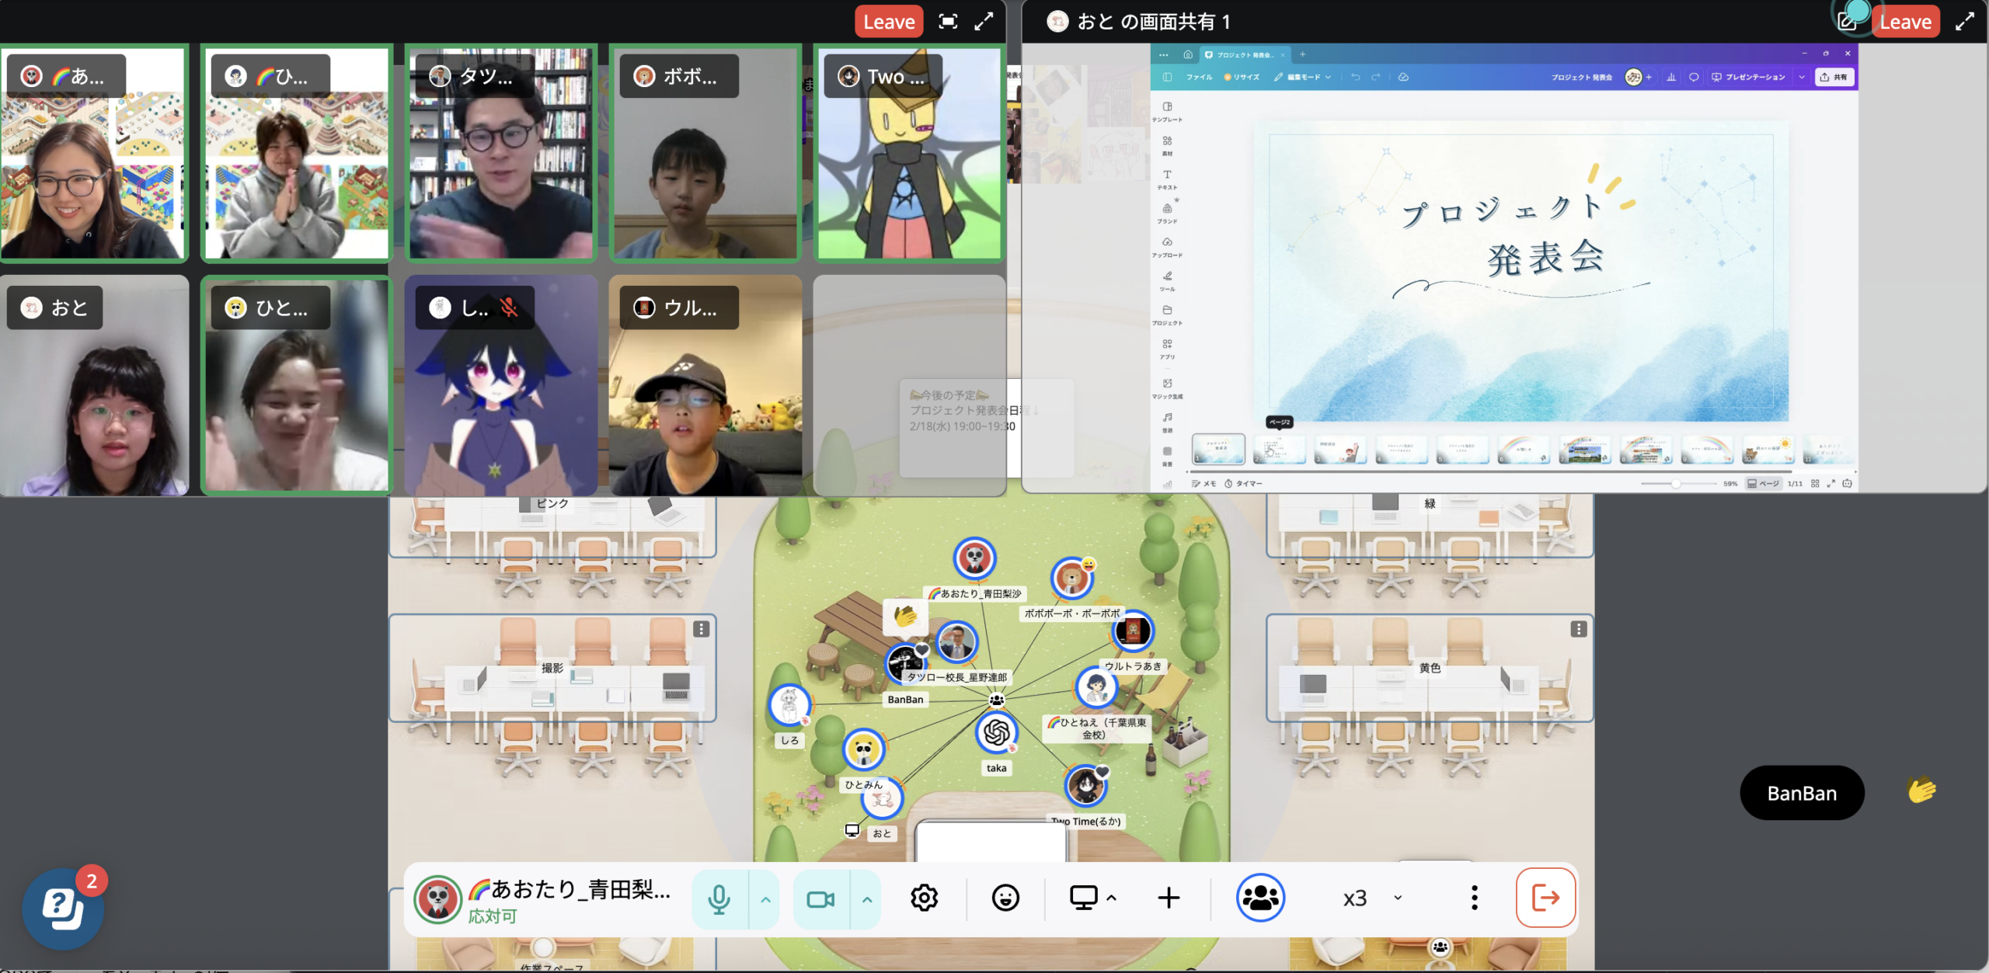Open the participants group icon

pyautogui.click(x=1260, y=898)
